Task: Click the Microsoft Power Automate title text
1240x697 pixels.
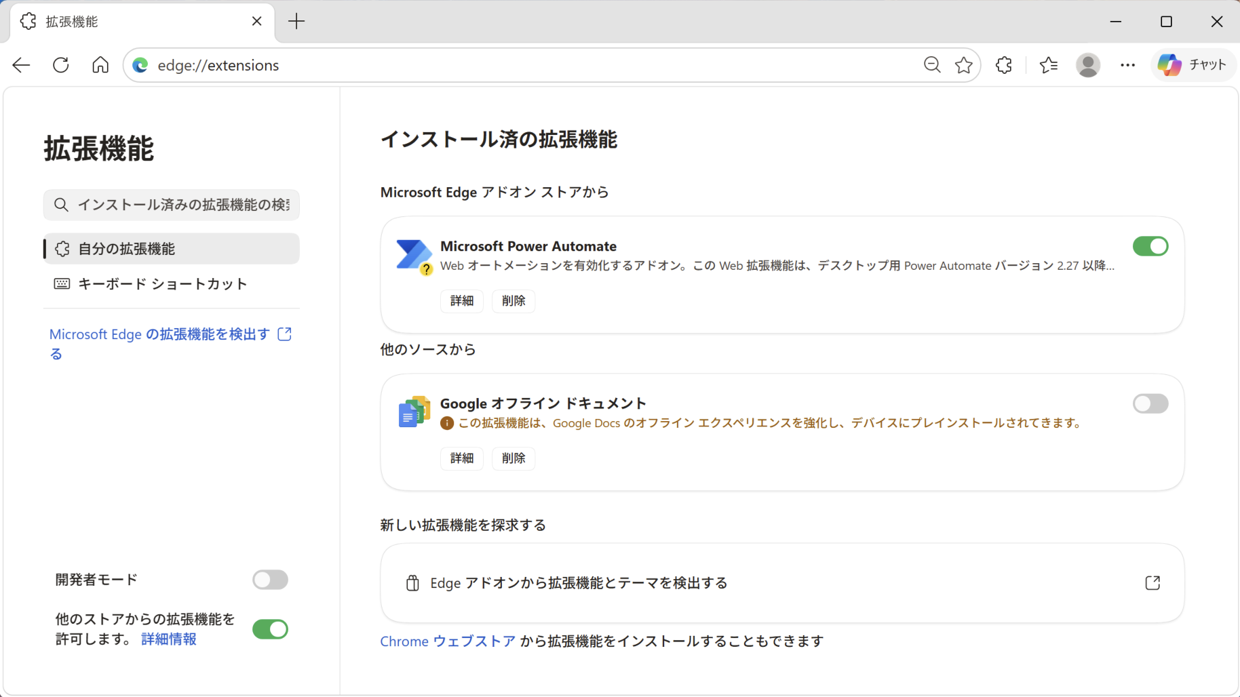Action: [x=528, y=246]
